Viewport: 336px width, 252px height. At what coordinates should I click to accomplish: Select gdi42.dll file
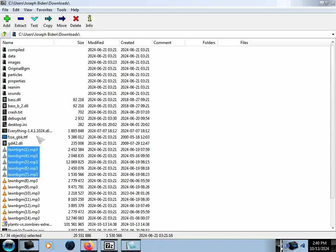15,143
